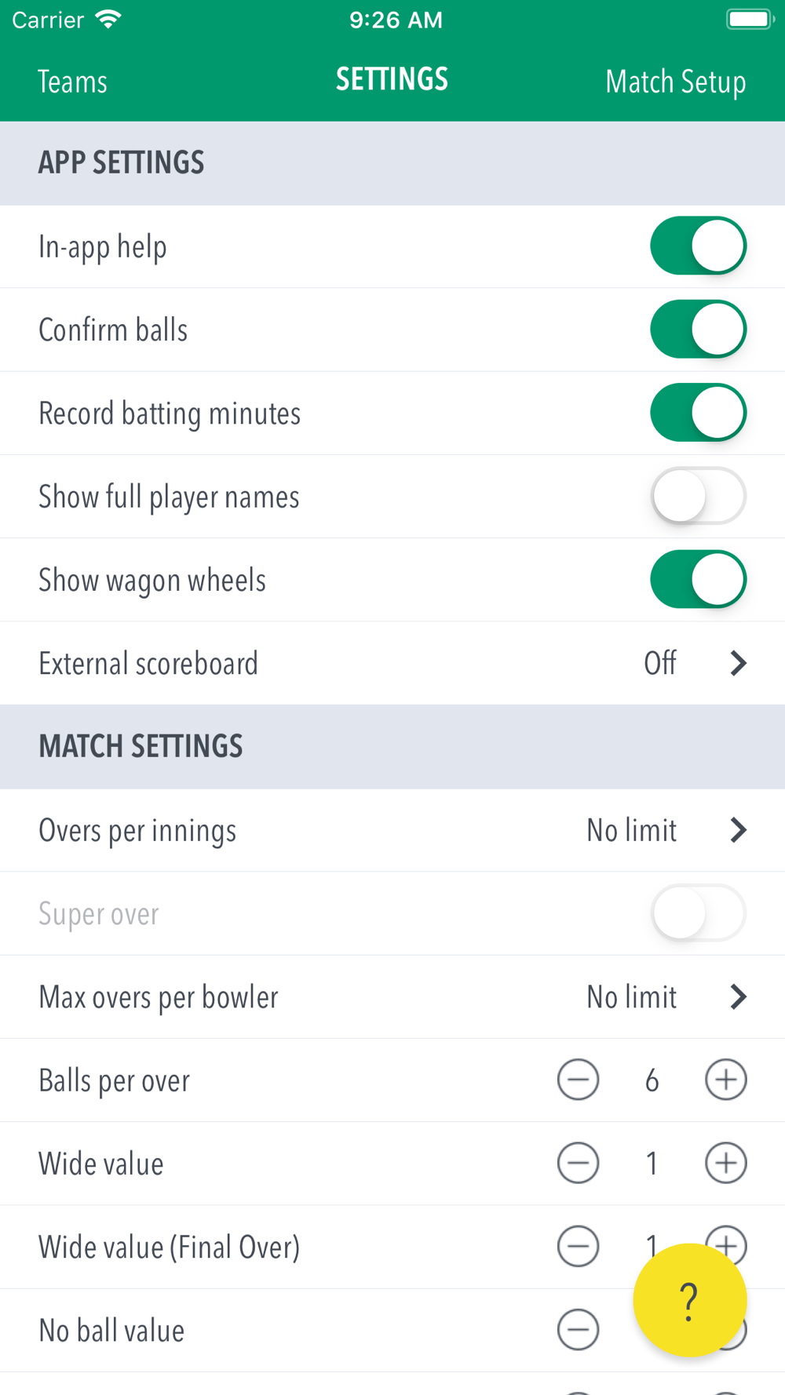This screenshot has width=785, height=1395.
Task: Increase Balls per over with plus icon
Action: pos(725,1080)
